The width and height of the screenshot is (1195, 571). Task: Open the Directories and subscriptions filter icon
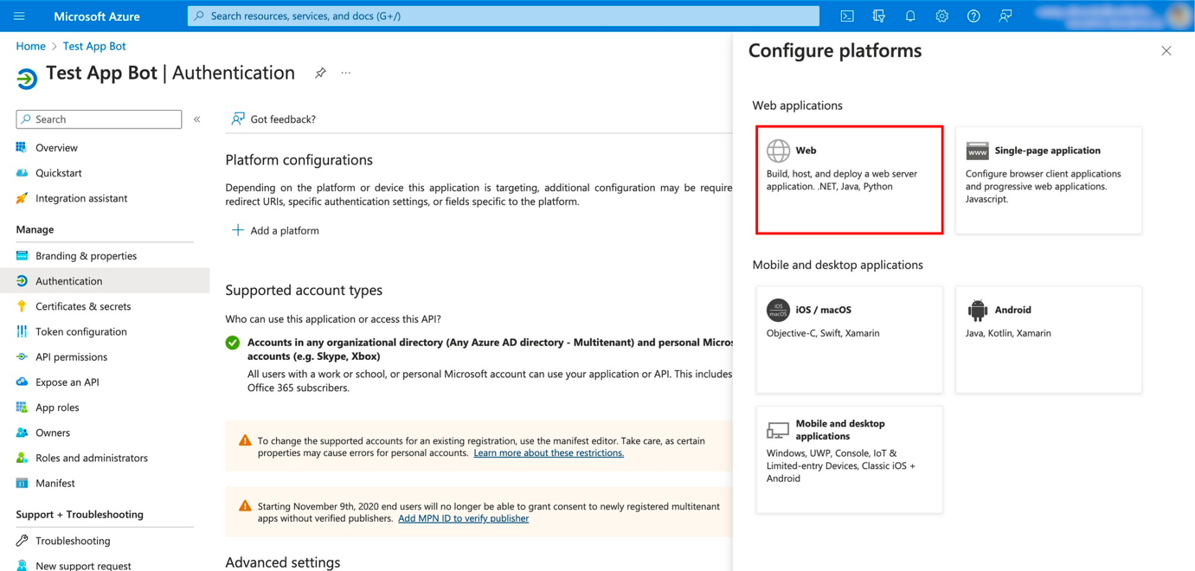(x=879, y=16)
